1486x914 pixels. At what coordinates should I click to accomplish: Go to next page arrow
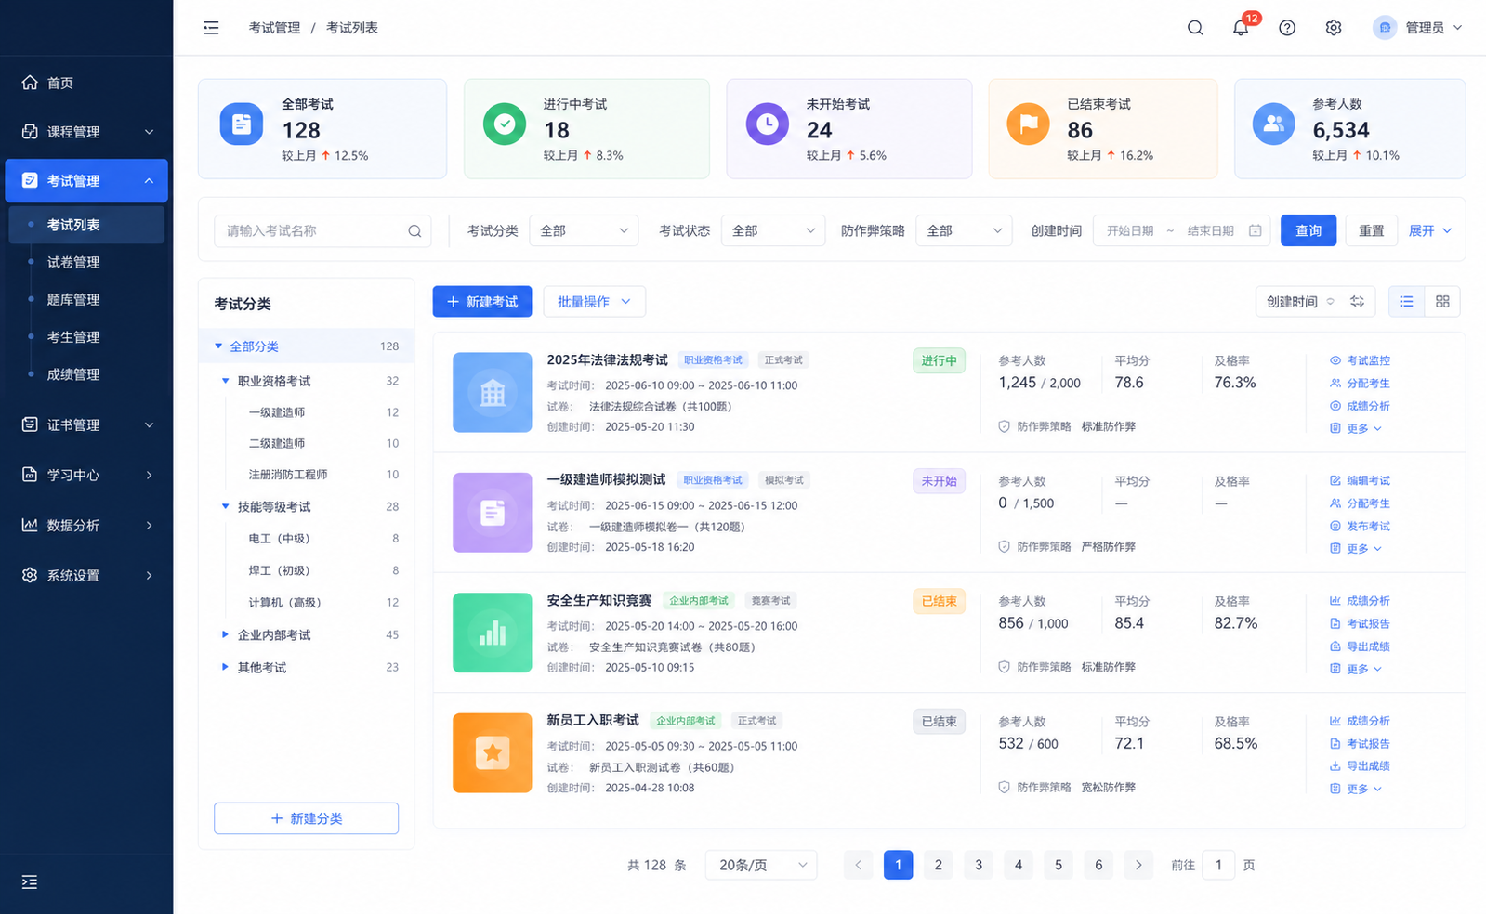coord(1138,865)
